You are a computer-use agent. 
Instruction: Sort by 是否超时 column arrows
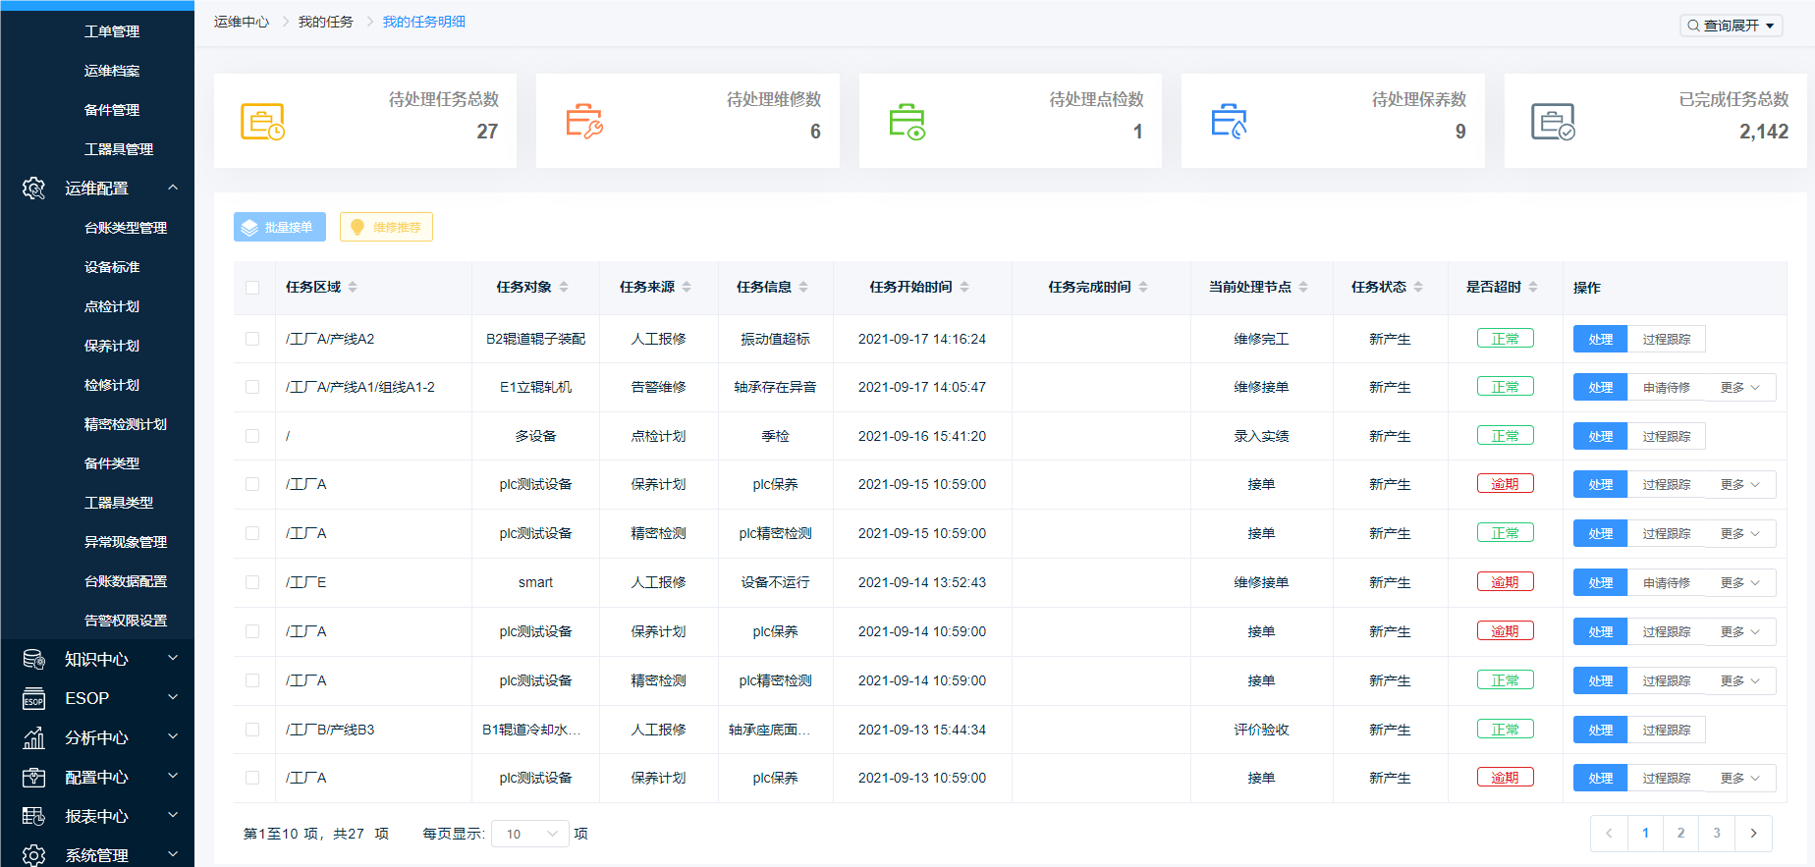pos(1533,287)
